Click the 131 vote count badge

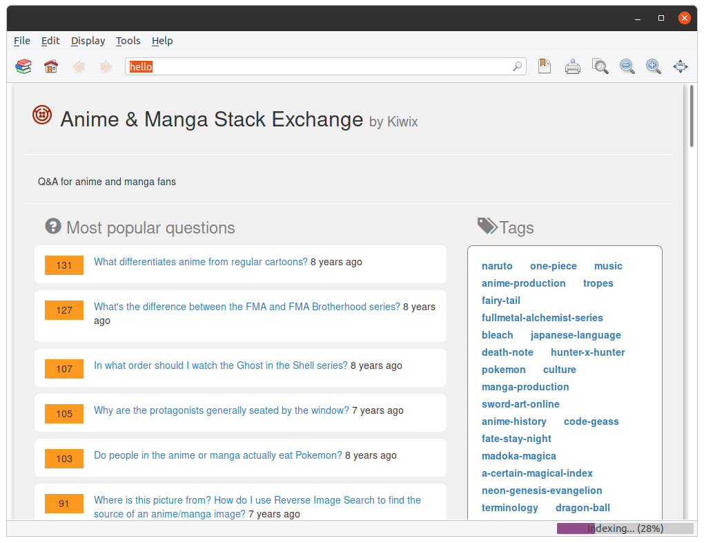[64, 265]
